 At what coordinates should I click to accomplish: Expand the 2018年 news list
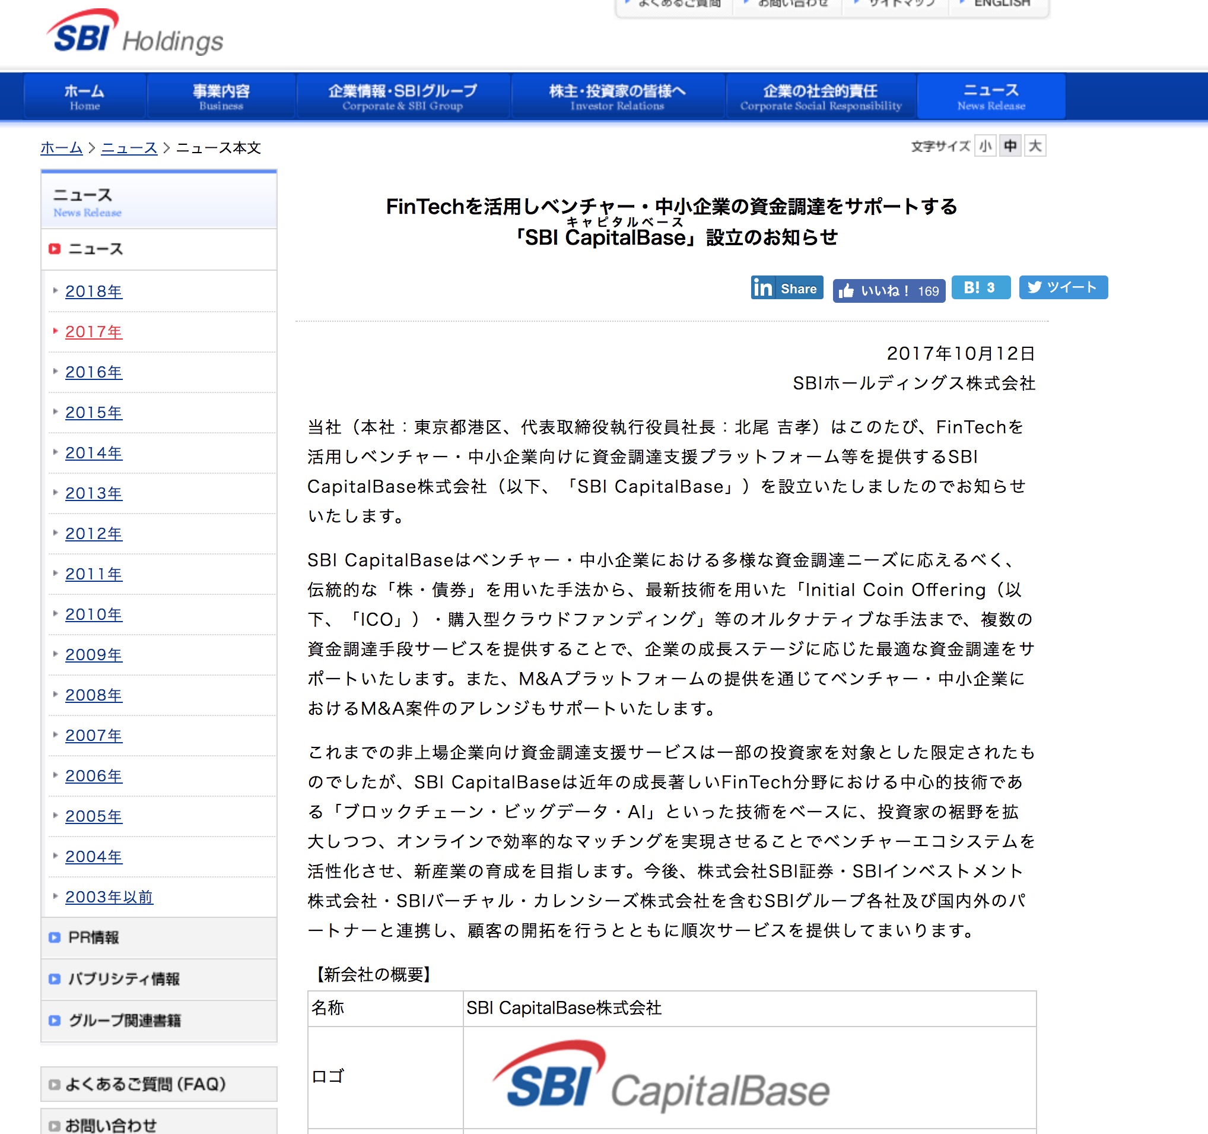click(x=94, y=292)
